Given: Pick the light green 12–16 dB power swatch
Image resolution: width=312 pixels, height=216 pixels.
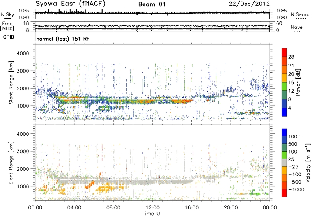Looking at the screenshot, I should [284, 86].
